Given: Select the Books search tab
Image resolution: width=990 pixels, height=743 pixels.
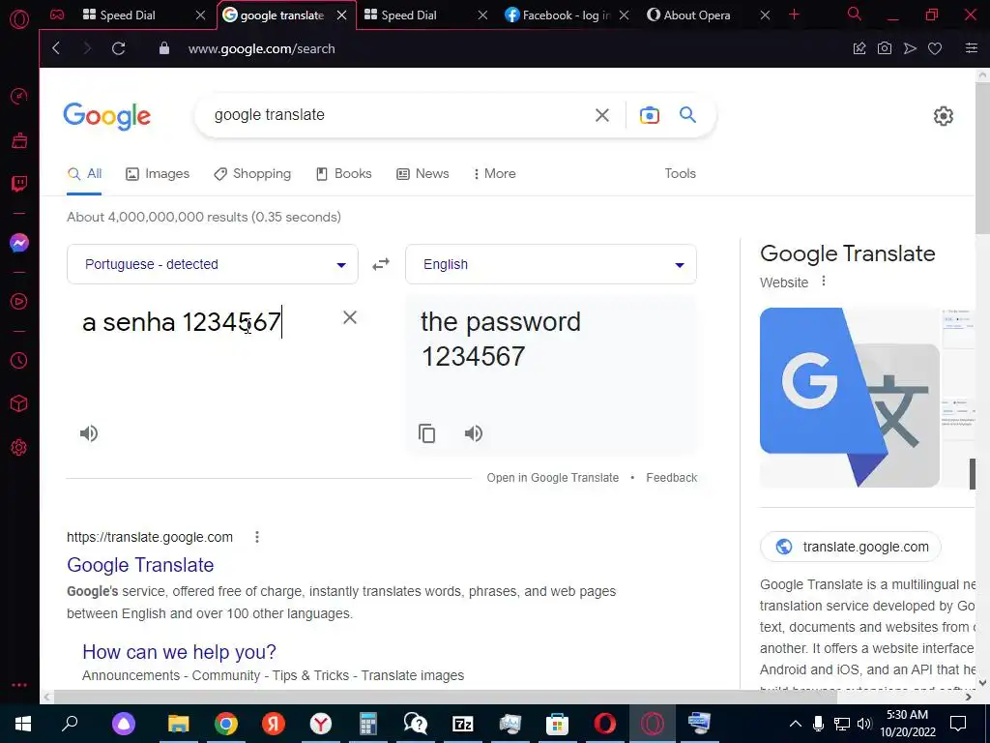Looking at the screenshot, I should [x=344, y=174].
